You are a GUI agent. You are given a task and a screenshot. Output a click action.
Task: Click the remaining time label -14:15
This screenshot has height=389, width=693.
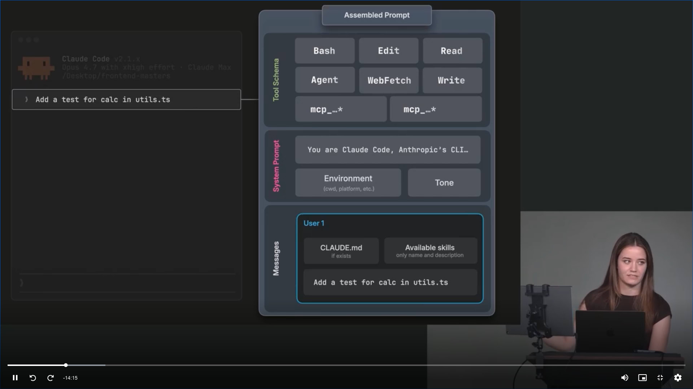tap(70, 378)
